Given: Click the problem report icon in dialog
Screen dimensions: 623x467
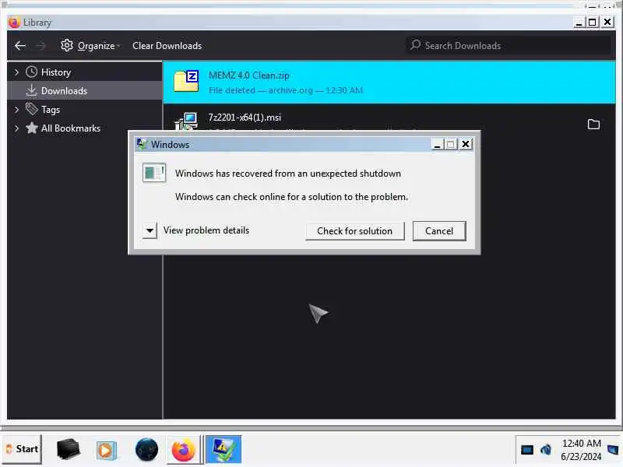Looking at the screenshot, I should pyautogui.click(x=154, y=172).
